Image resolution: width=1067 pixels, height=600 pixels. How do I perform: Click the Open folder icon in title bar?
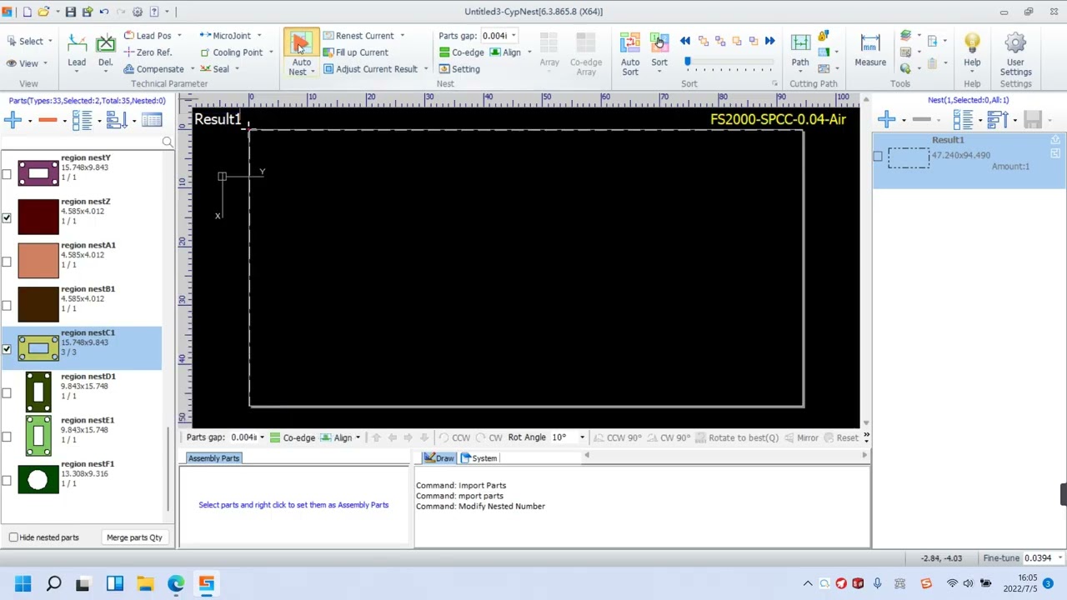tap(43, 12)
